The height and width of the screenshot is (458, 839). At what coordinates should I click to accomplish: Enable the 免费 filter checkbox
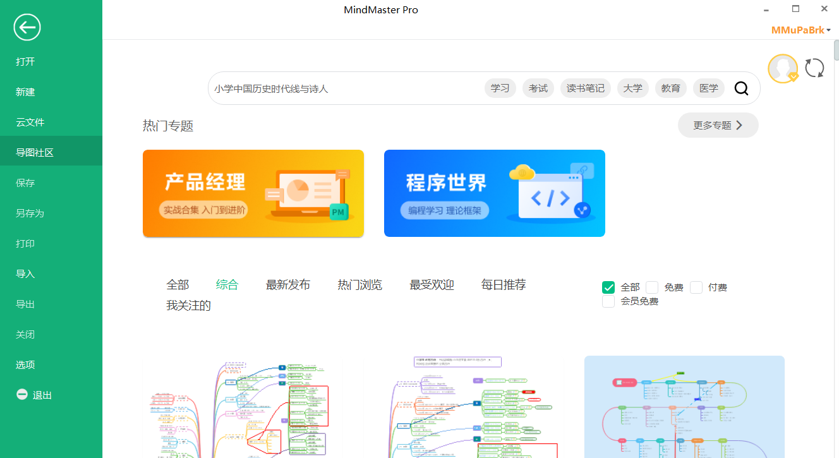(652, 287)
